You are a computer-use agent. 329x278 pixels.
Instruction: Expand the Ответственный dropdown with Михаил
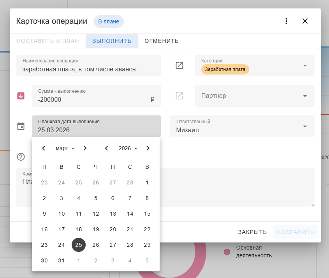305,126
